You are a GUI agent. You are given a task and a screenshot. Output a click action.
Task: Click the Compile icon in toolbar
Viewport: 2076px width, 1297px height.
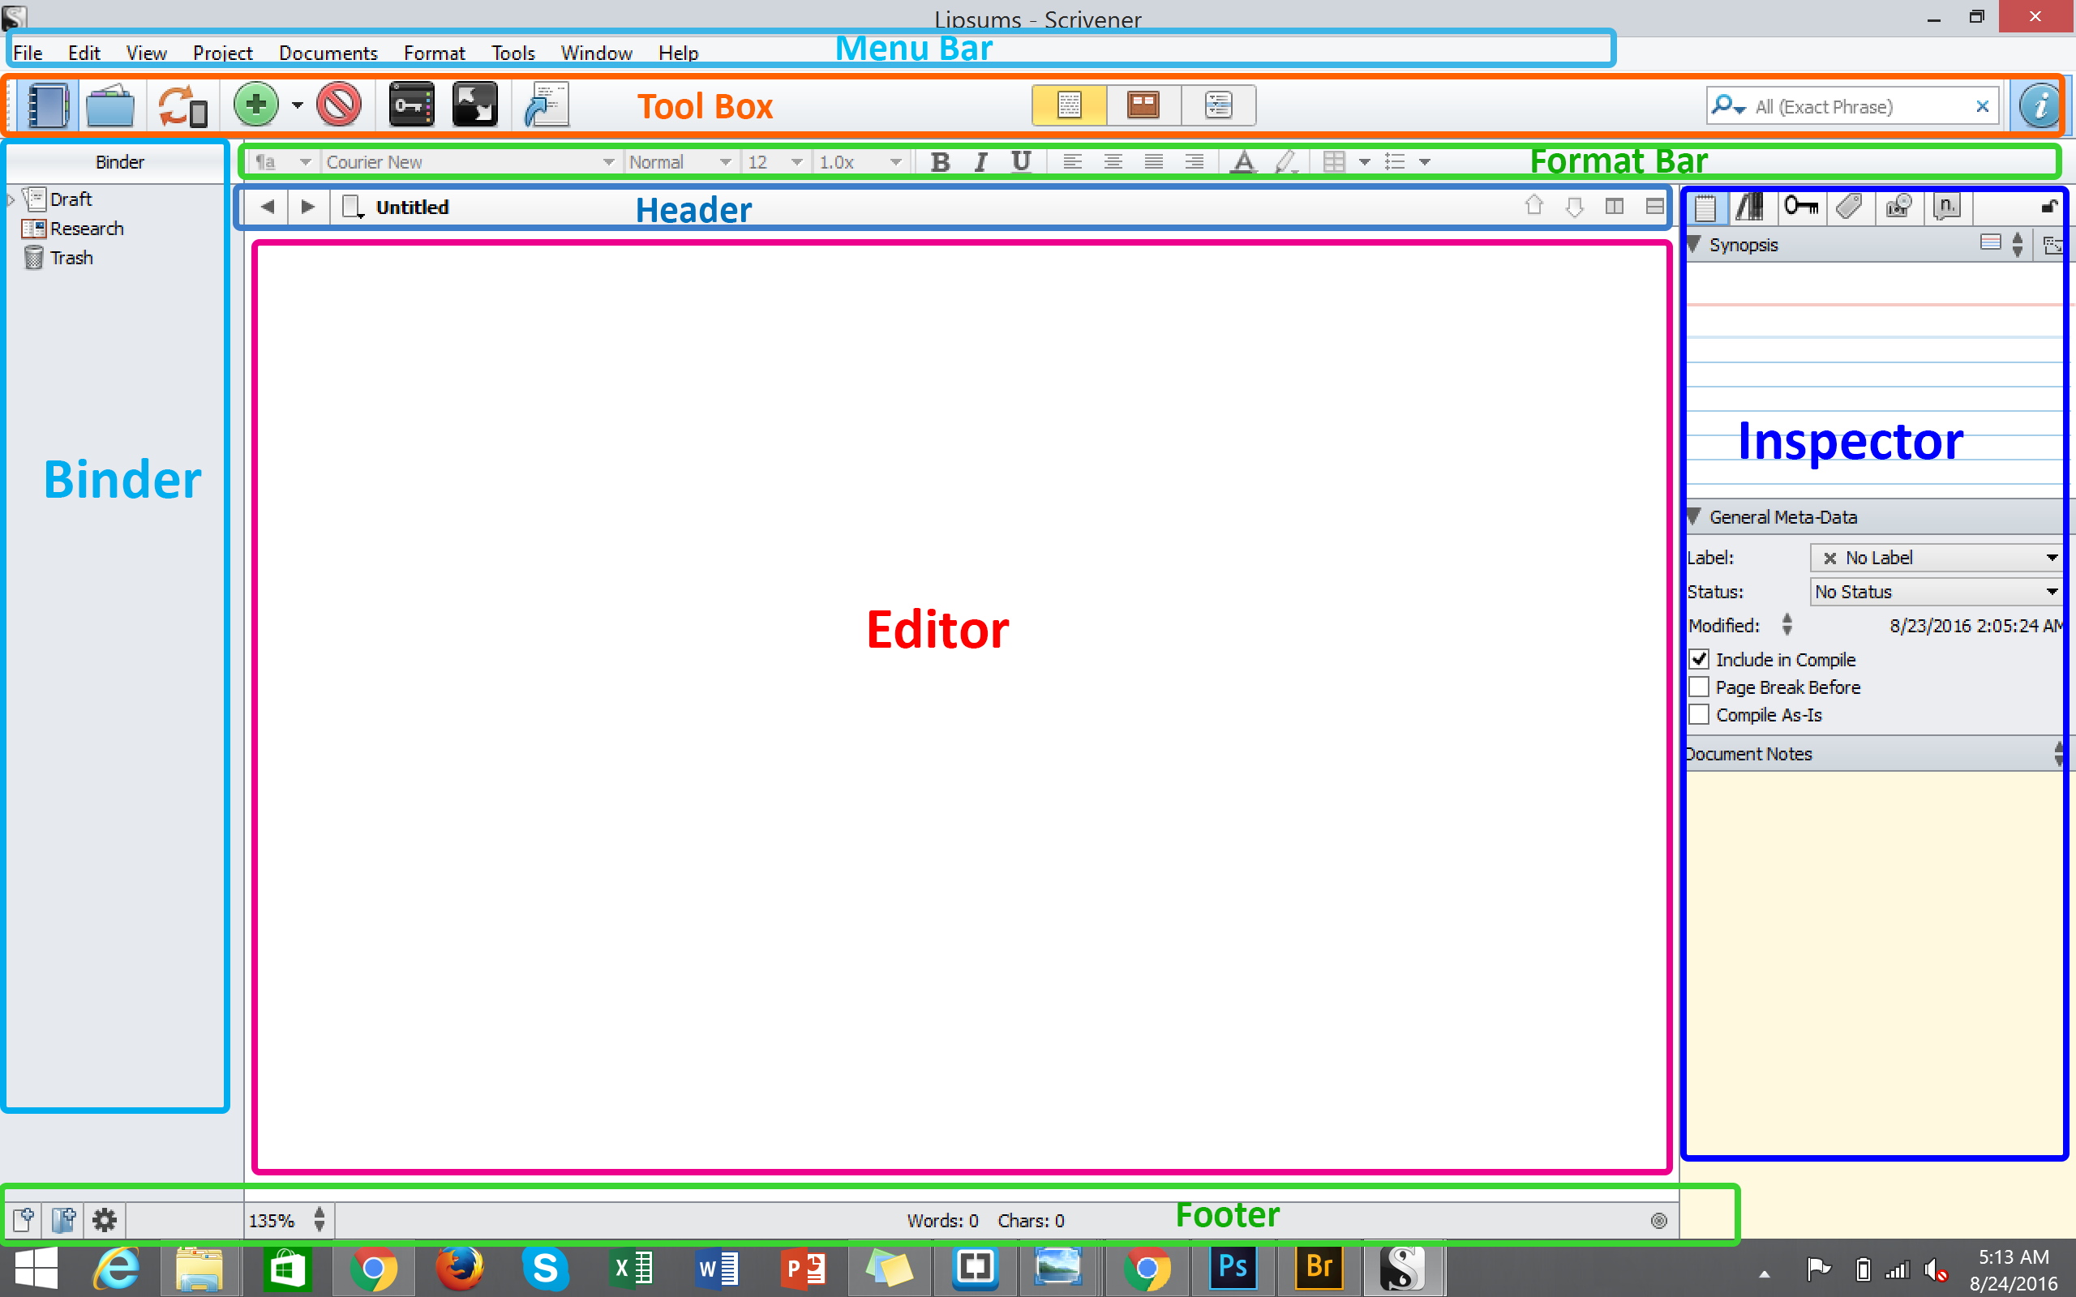click(547, 105)
